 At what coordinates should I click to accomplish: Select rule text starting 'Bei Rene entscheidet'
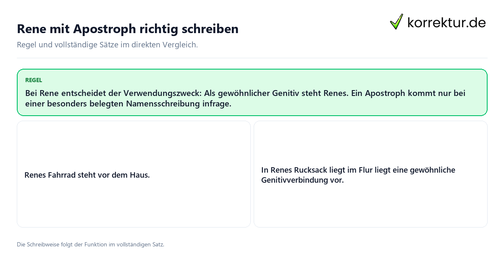click(x=245, y=98)
